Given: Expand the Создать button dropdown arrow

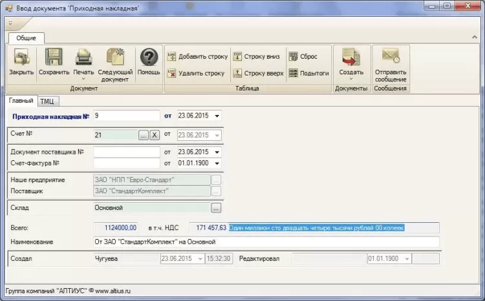Looking at the screenshot, I should coord(351,79).
